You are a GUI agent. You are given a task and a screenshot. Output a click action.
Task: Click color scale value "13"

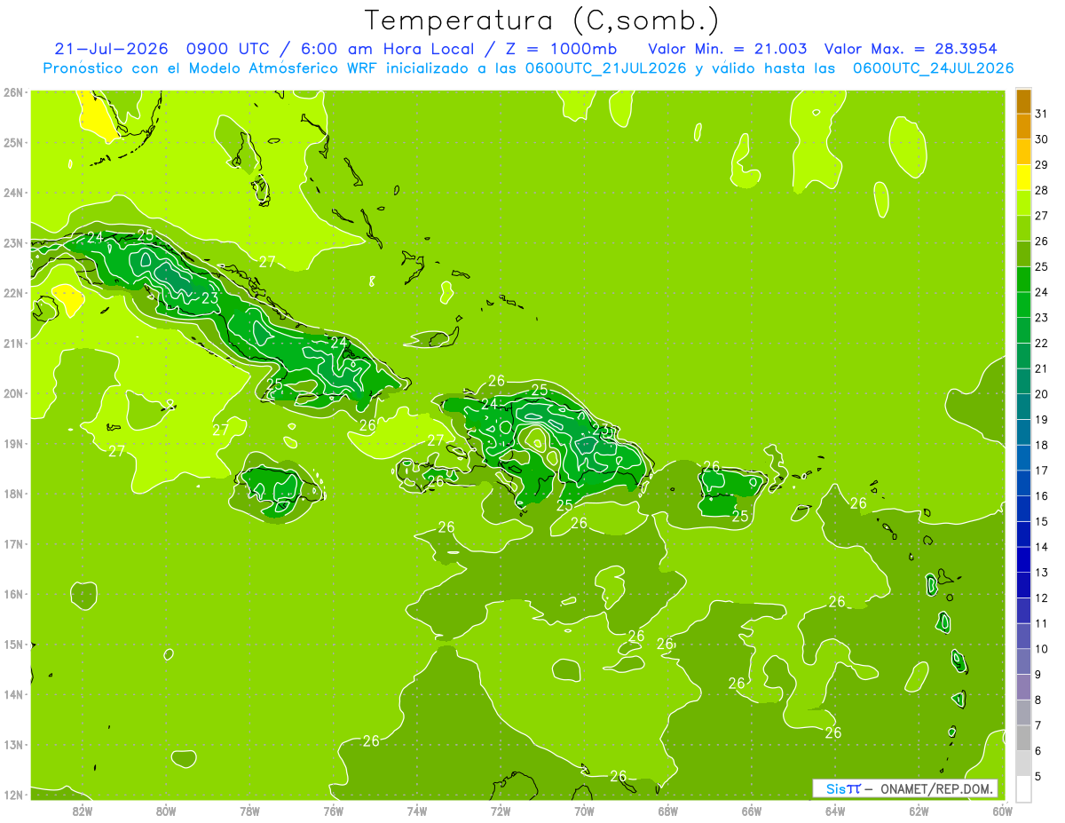(x=1041, y=573)
